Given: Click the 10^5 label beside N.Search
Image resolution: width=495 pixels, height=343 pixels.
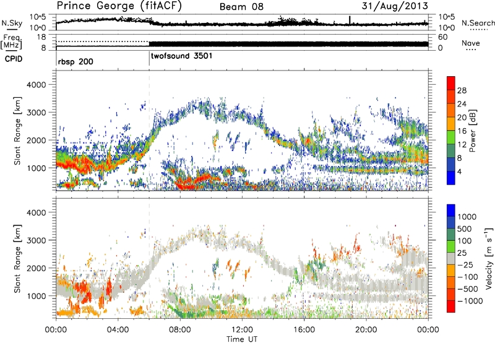Looking at the screenshot, I should coord(447,17).
